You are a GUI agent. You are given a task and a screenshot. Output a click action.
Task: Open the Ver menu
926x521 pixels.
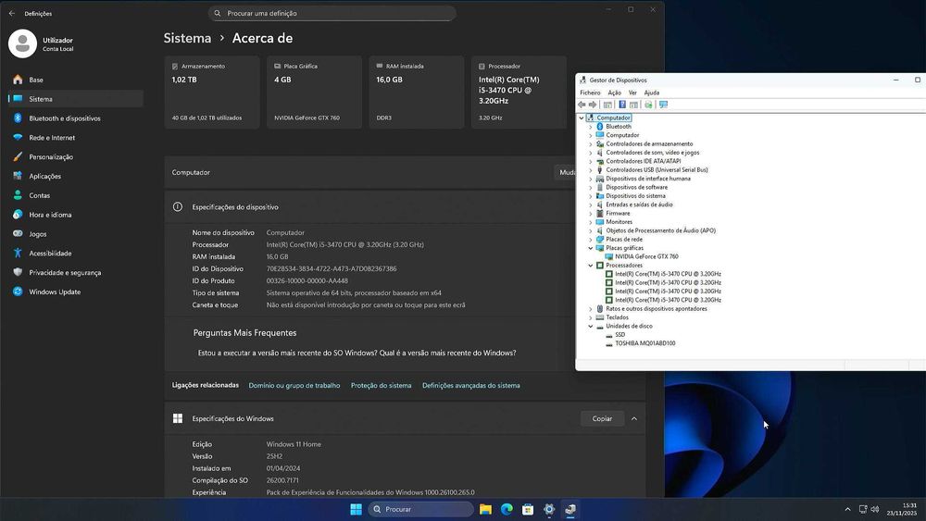pos(632,93)
